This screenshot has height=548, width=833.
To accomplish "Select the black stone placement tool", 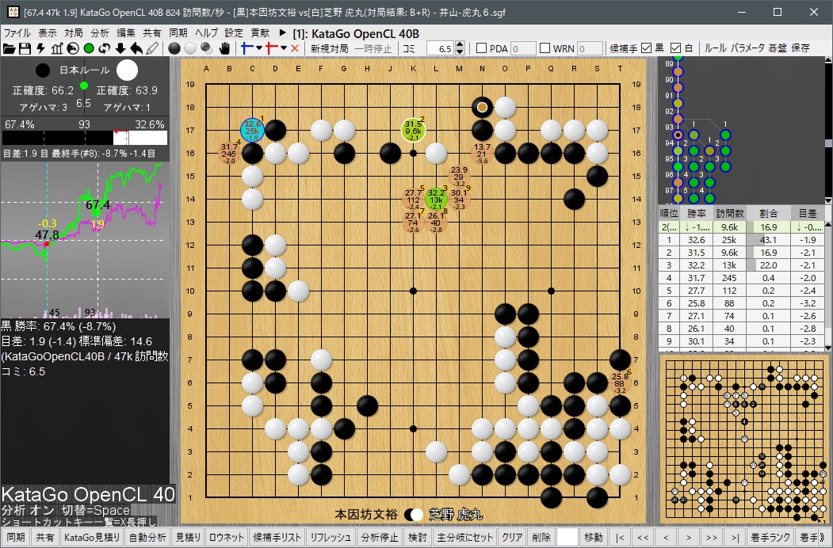I will pyautogui.click(x=174, y=48).
